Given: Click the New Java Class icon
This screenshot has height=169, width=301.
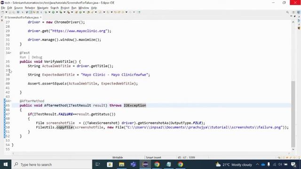Looking at the screenshot, I should click(x=80, y=12).
